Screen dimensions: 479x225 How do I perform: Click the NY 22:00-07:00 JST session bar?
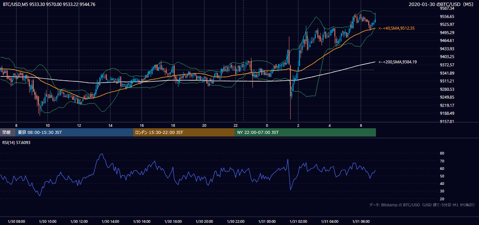305,132
